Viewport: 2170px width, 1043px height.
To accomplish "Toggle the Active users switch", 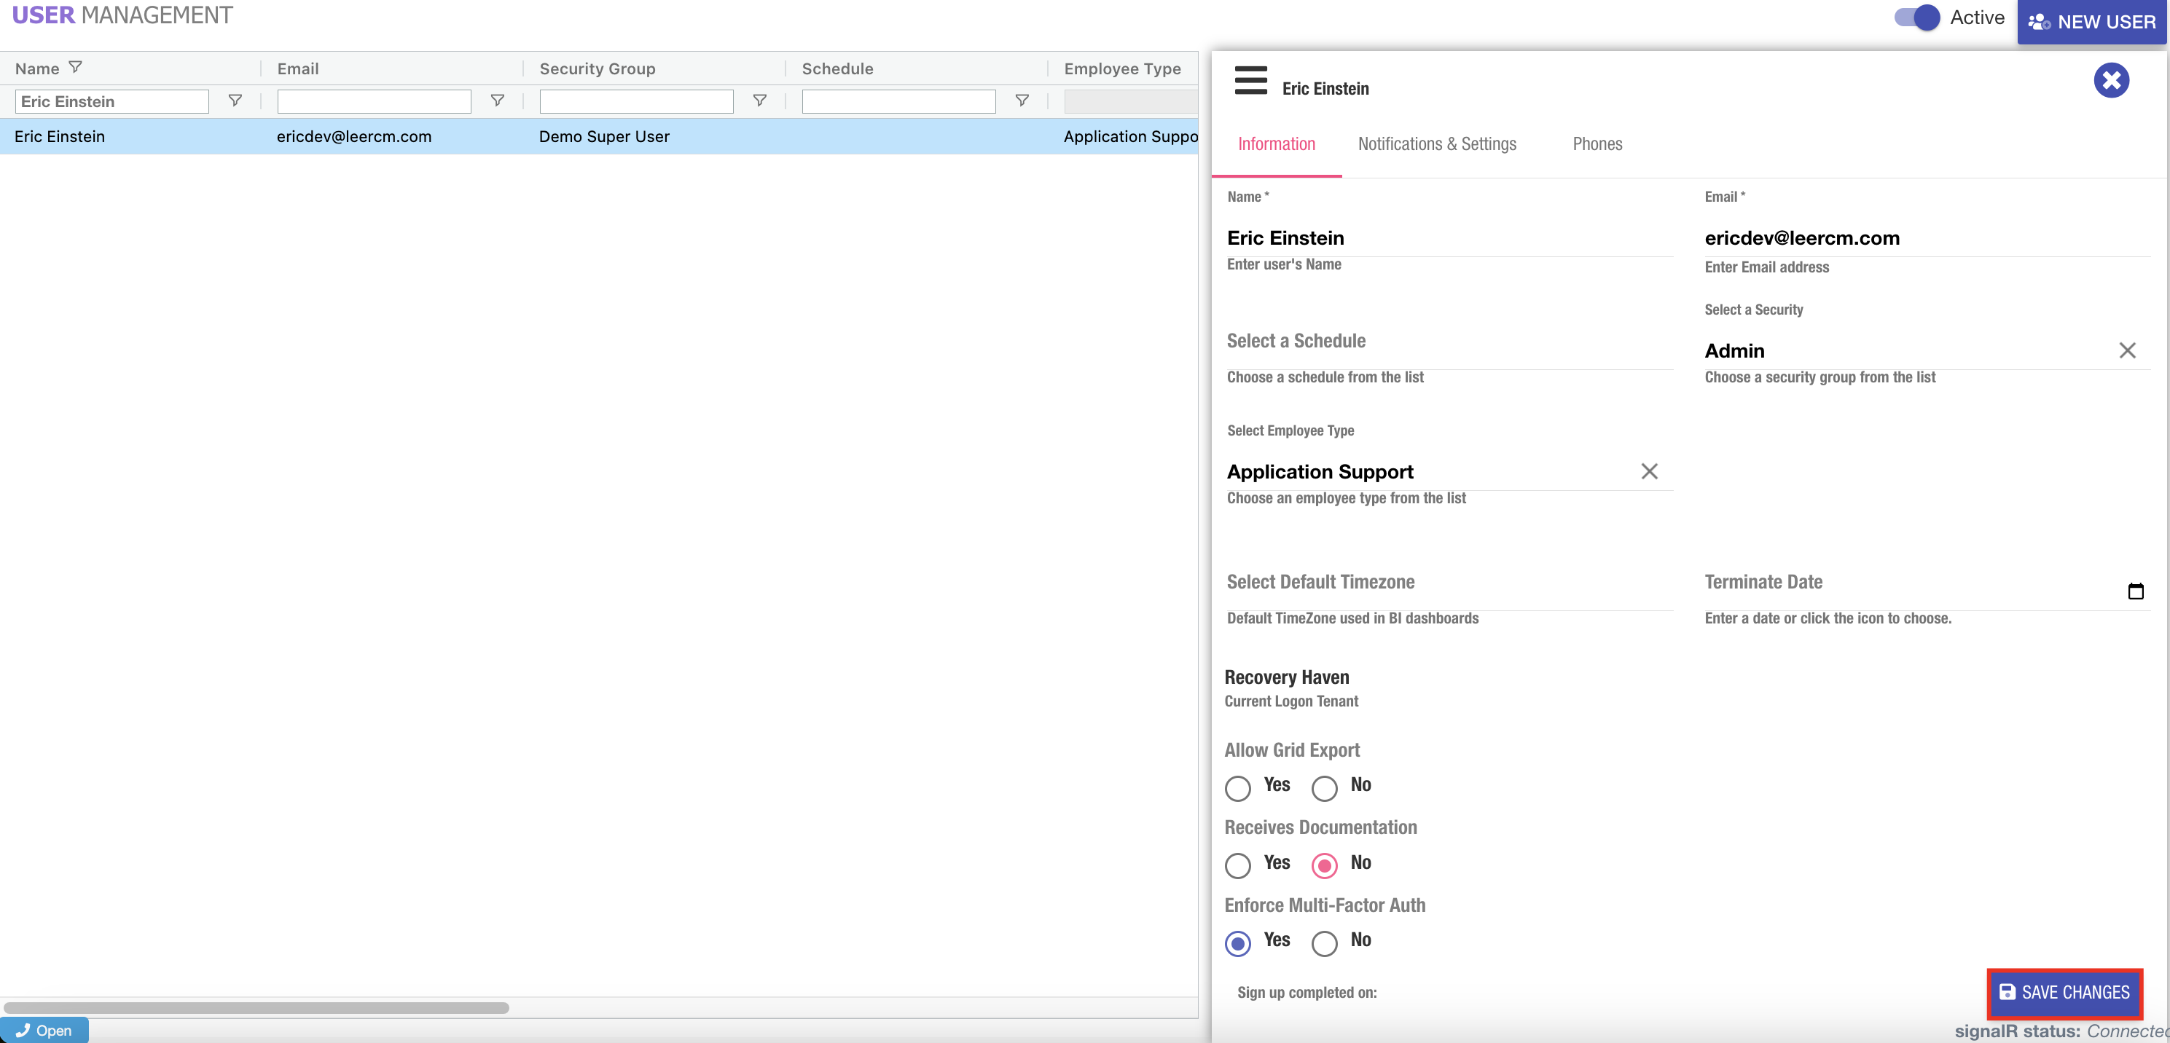I will point(1916,17).
